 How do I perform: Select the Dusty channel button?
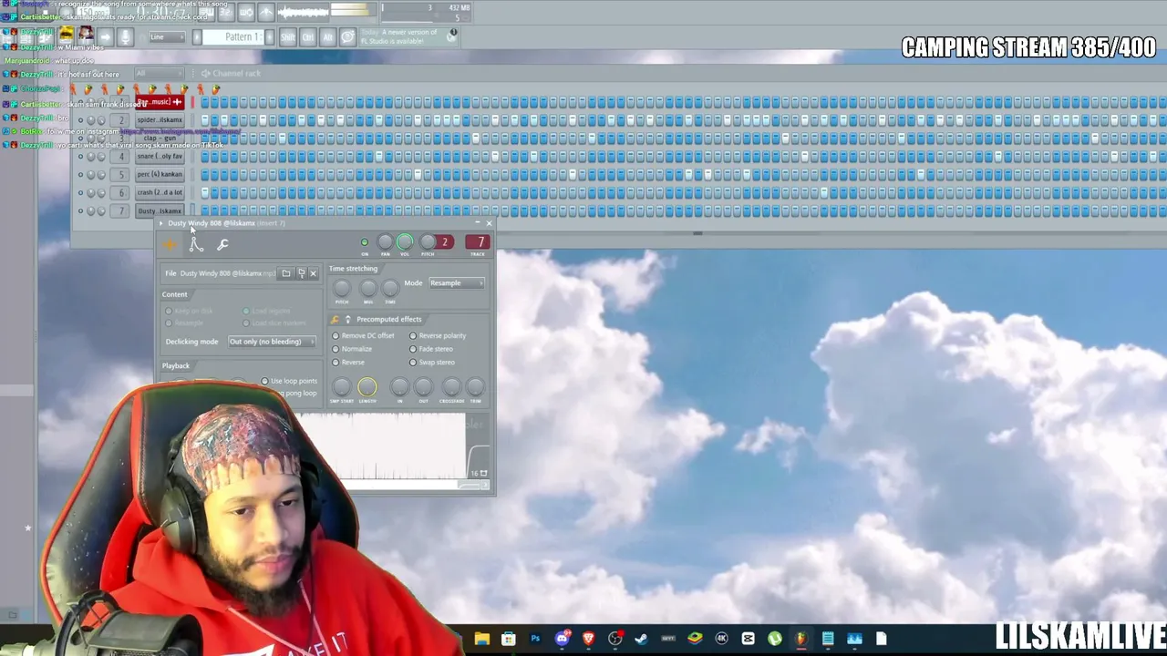click(160, 211)
